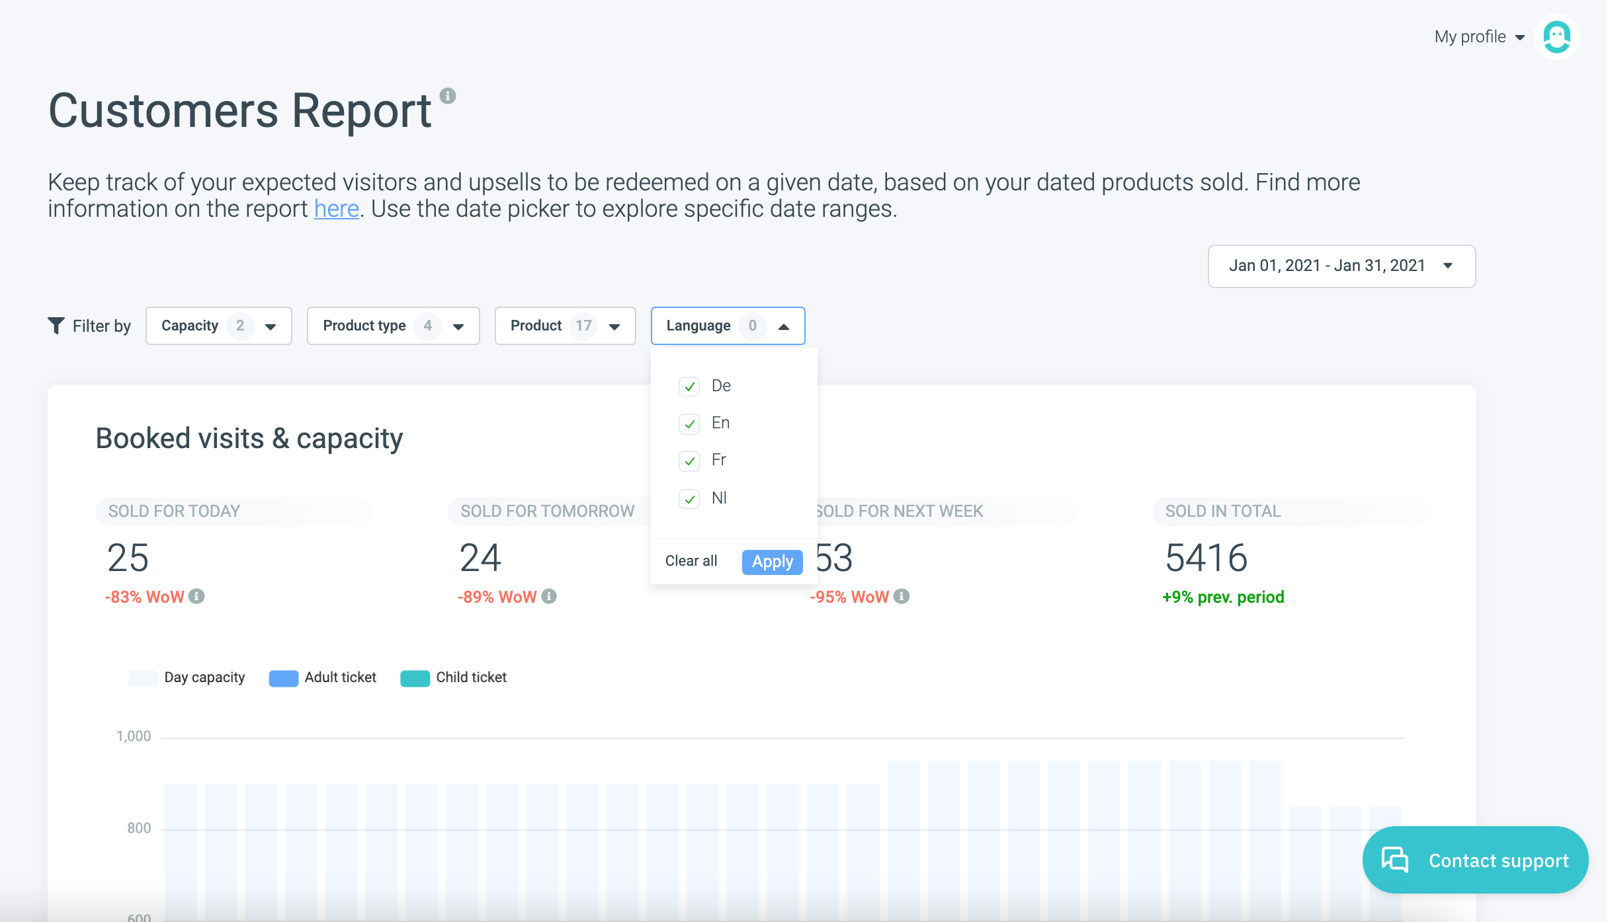Open the Capacity filter dropdown
1606x922 pixels.
218,326
